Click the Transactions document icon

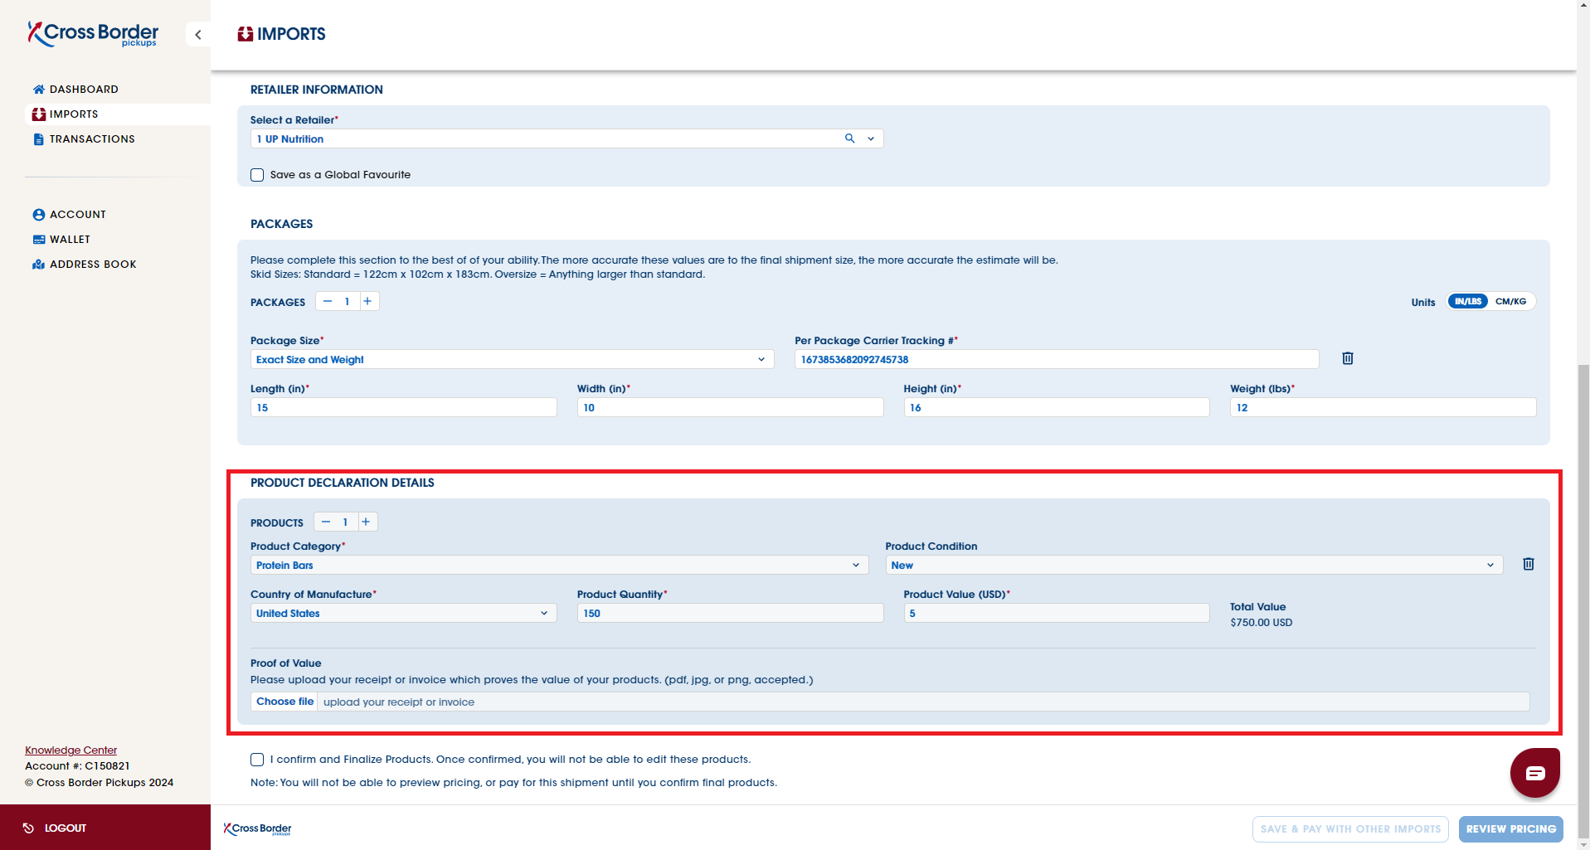(38, 139)
